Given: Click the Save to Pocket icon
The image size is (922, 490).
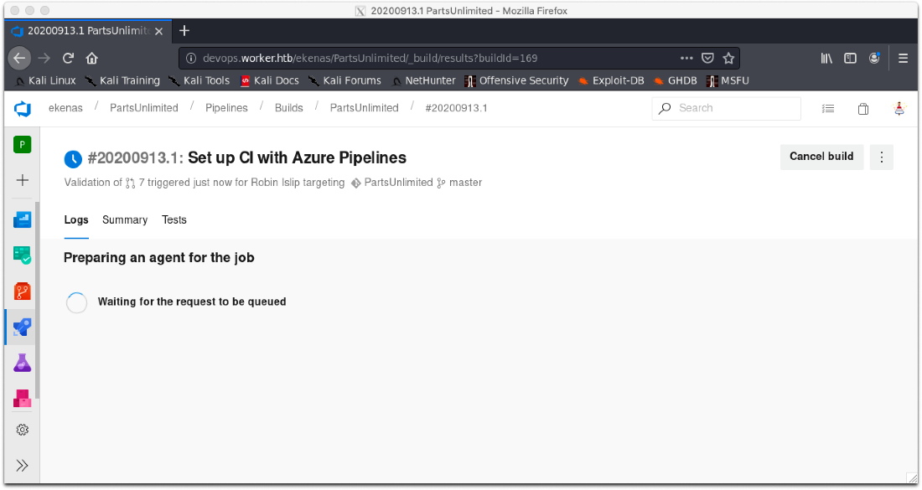Looking at the screenshot, I should (x=708, y=58).
